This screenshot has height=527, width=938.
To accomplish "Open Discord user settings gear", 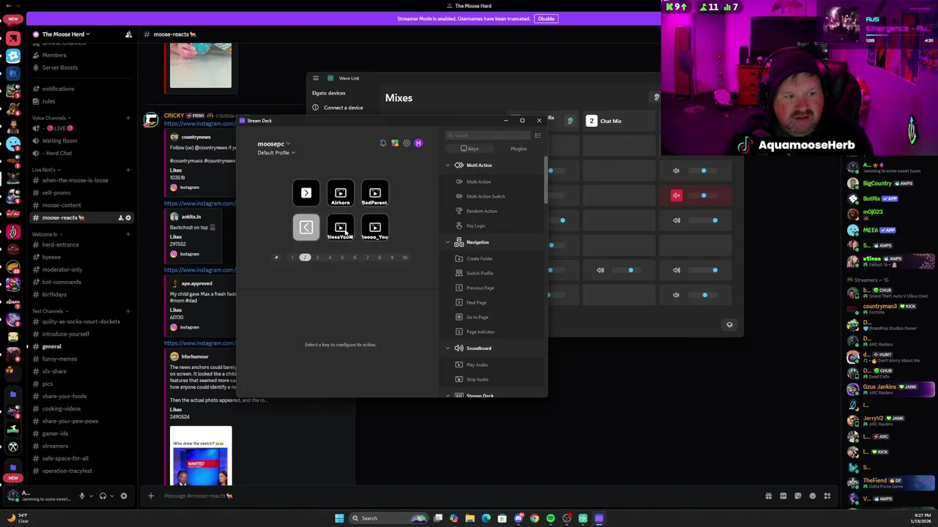I will point(123,496).
